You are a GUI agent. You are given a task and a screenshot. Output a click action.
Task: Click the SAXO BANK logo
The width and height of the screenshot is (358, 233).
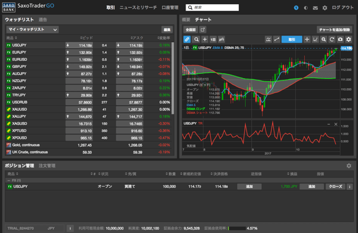tap(9, 7)
